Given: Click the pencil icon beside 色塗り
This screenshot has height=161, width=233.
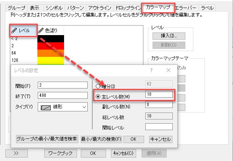Looking at the screenshot, I should pos(41,31).
